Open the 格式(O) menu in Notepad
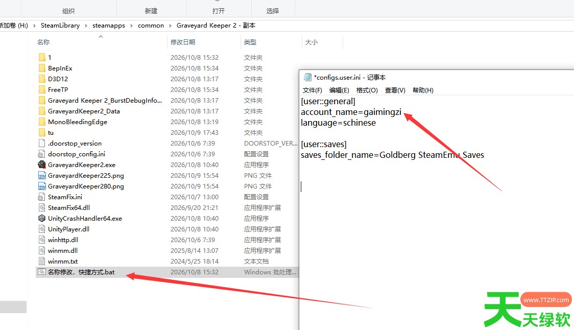Screen dimensions: 574x330 pyautogui.click(x=367, y=90)
